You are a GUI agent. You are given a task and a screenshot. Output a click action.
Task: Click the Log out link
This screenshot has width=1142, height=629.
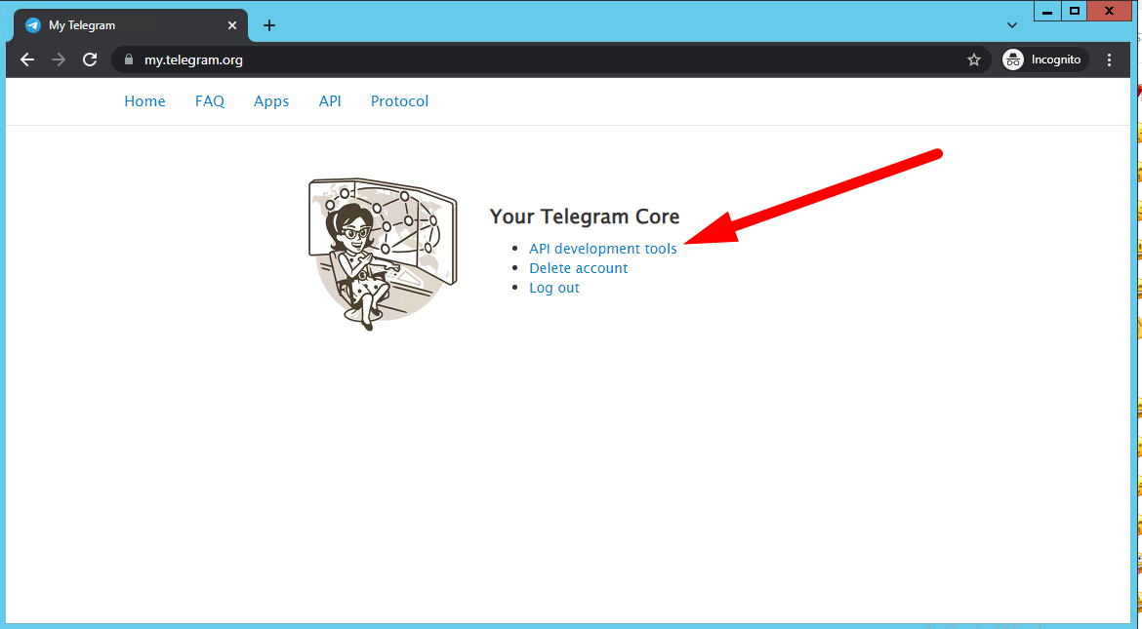coord(554,289)
